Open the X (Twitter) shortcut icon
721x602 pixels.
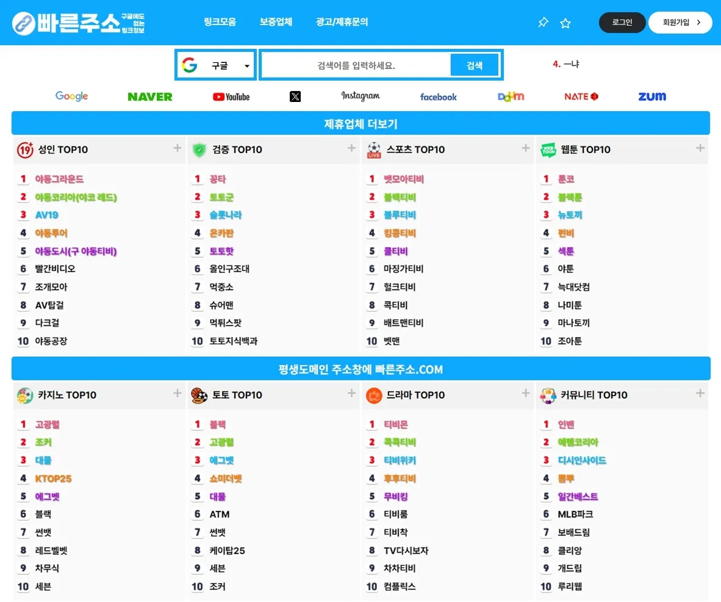[295, 96]
